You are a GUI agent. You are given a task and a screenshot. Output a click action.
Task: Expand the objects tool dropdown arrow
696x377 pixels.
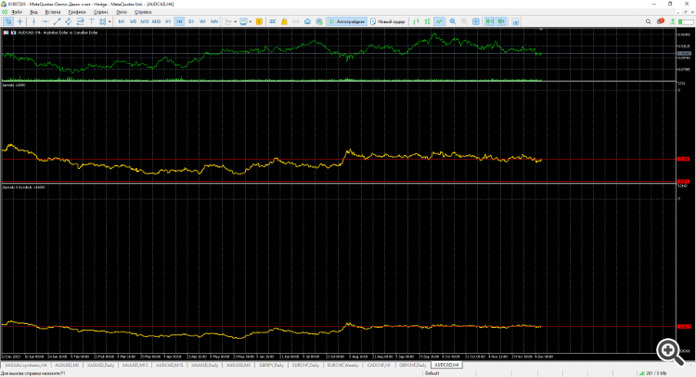coord(110,21)
